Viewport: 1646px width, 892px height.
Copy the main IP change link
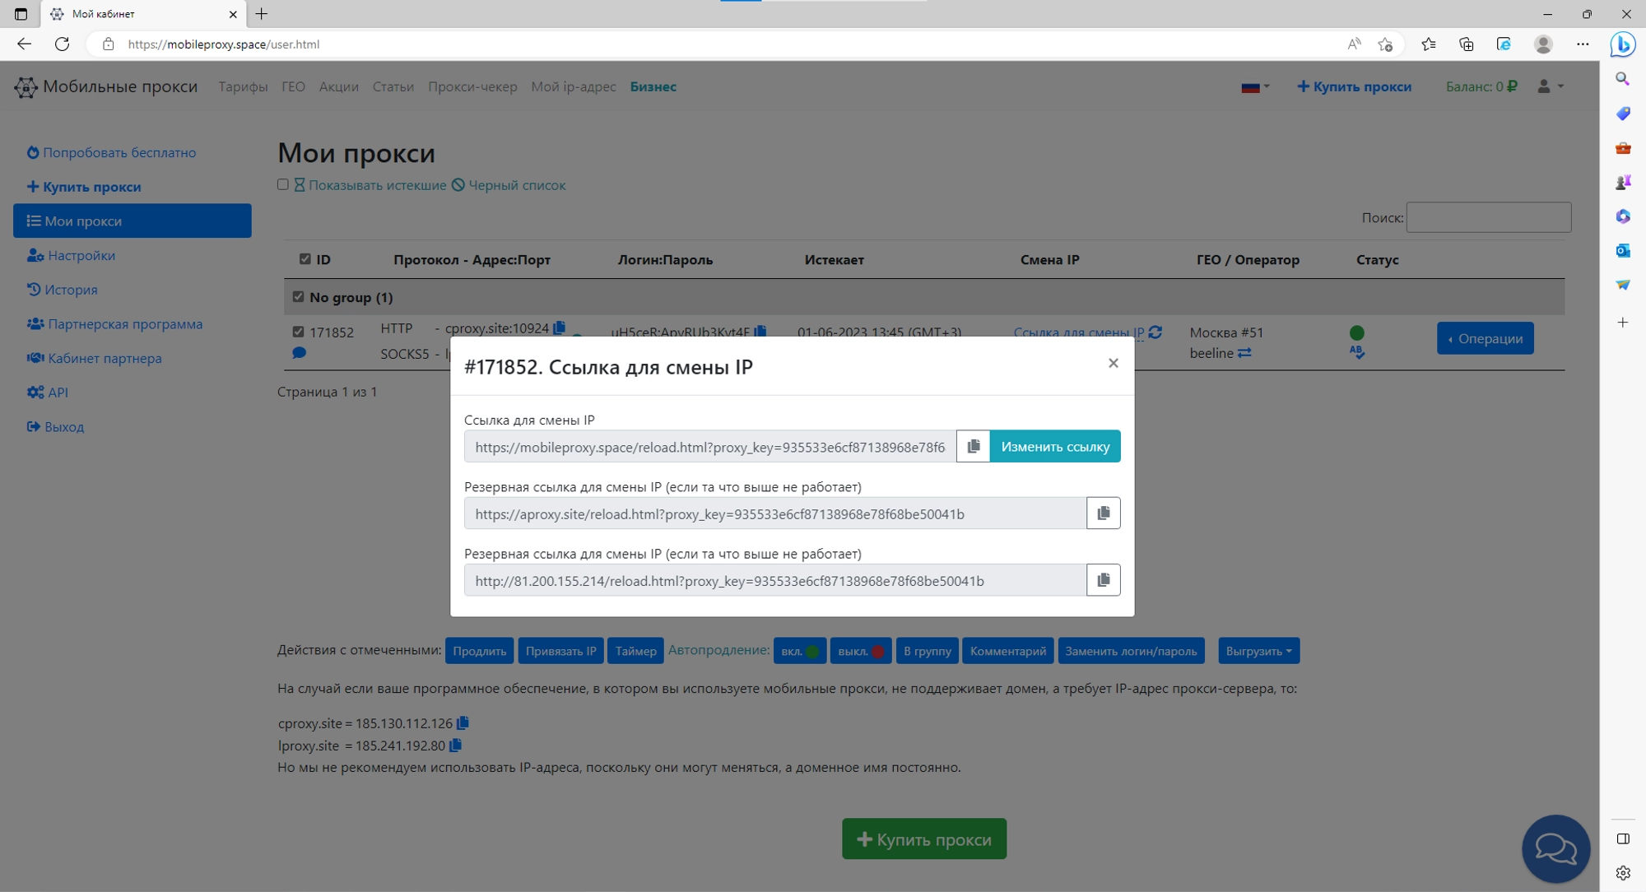[974, 446]
